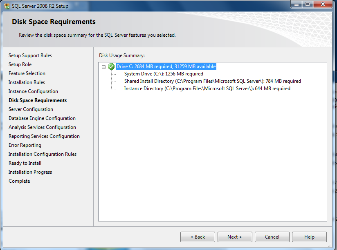Select the Drive C: 2684 MB required row
The height and width of the screenshot is (250, 337).
166,66
